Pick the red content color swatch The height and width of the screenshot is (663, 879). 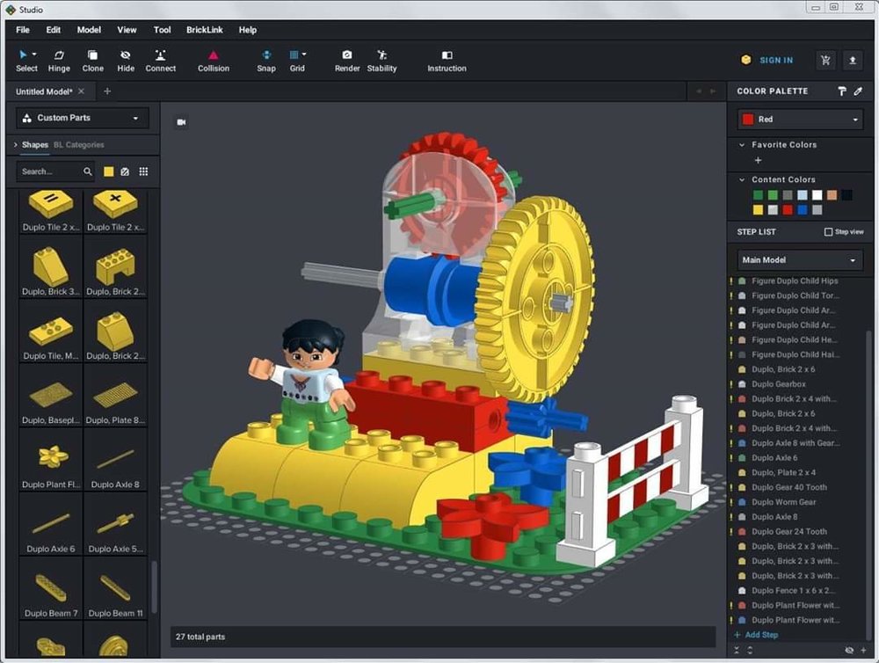pyautogui.click(x=788, y=210)
